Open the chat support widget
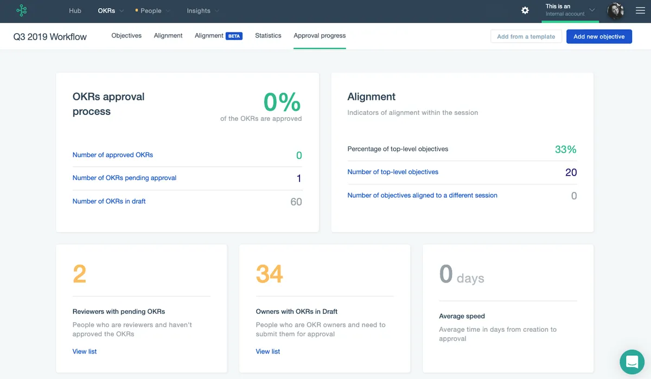Image resolution: width=651 pixels, height=379 pixels. point(631,362)
